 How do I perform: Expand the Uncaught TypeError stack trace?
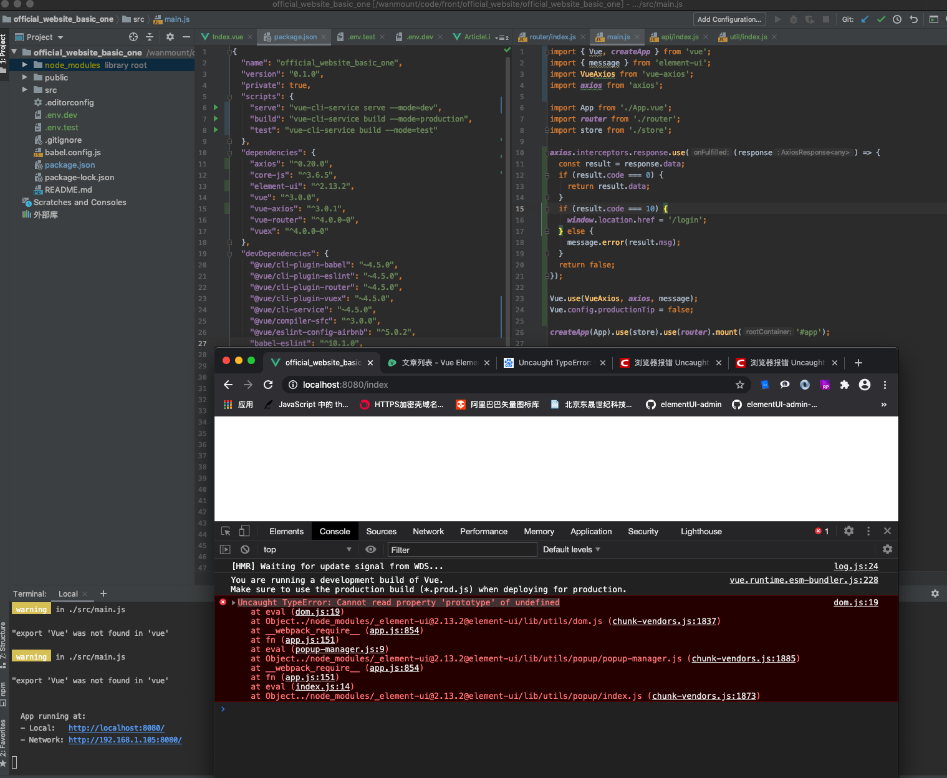click(233, 603)
